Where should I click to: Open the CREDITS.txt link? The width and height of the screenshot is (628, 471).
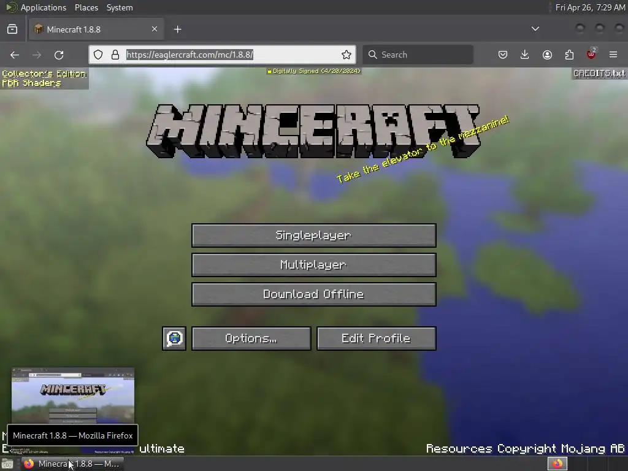click(599, 74)
